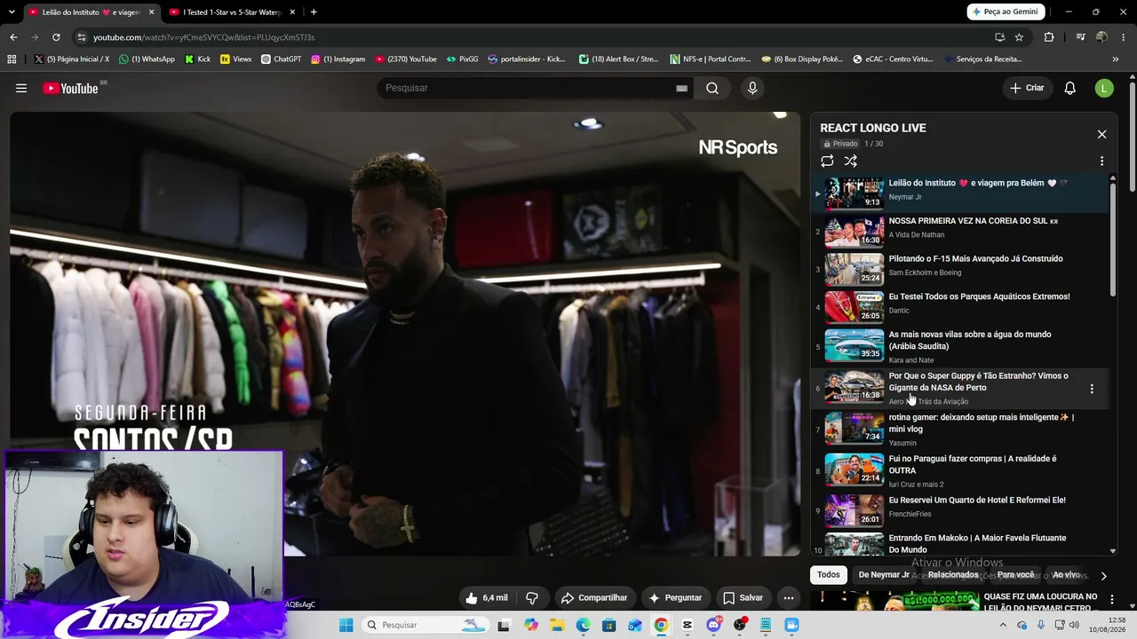1137x639 pixels.
Task: Close the Leilão do Instituto tab
Action: click(x=151, y=12)
